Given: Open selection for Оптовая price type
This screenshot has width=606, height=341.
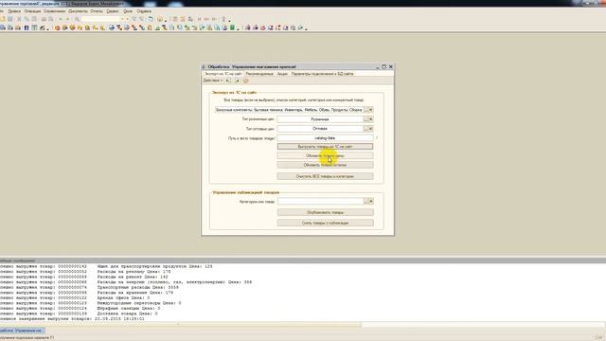Looking at the screenshot, I should (365, 129).
